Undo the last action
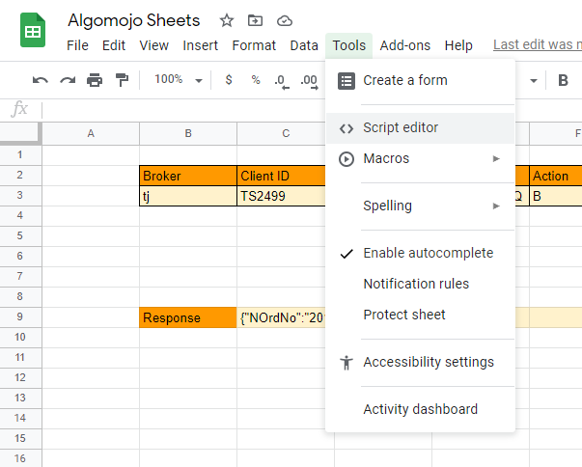Viewport: 582px width, 467px height. click(41, 80)
